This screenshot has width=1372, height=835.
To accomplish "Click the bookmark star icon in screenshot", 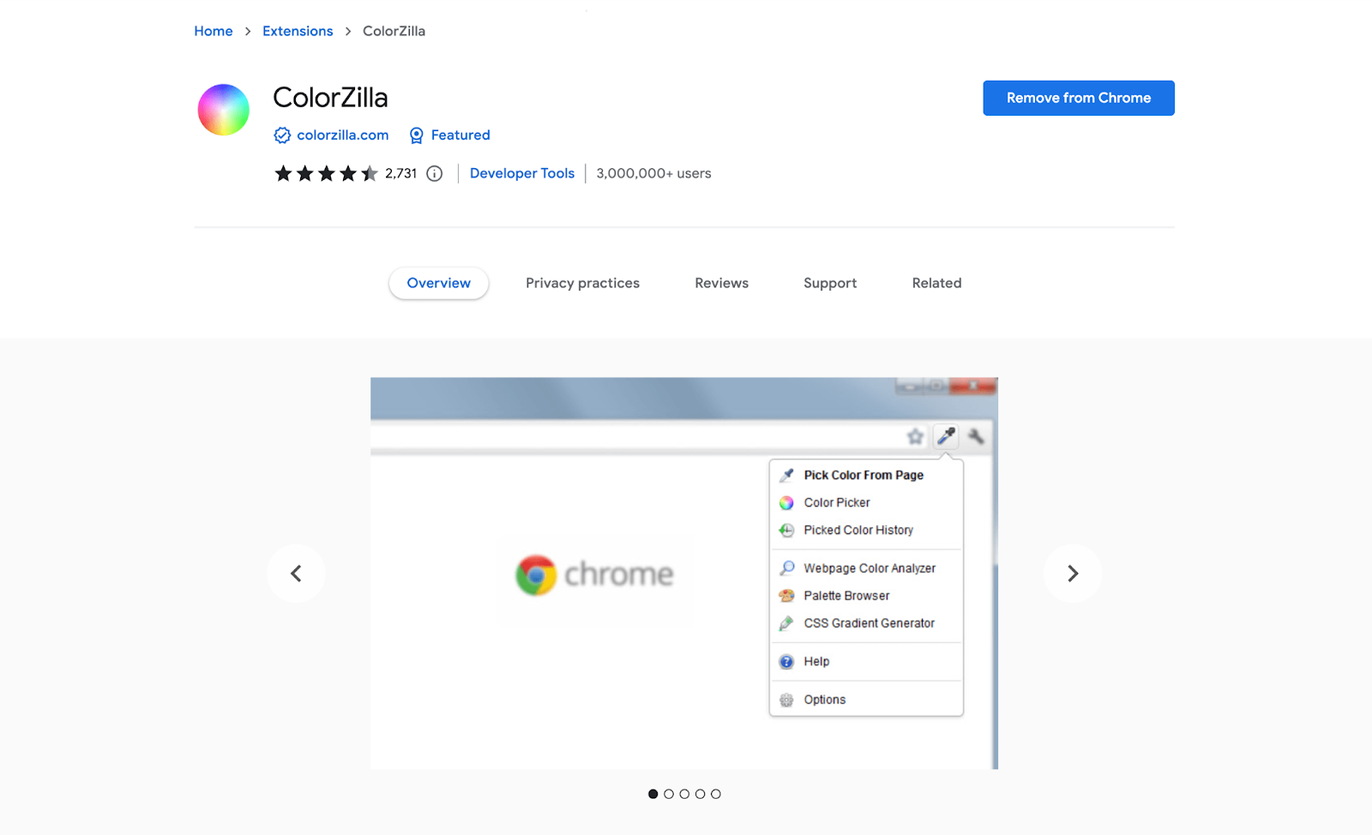I will [x=915, y=437].
